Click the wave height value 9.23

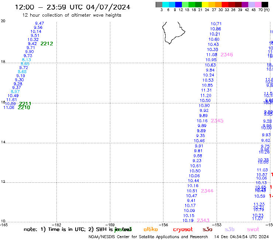pyautogui.click(x=197, y=161)
